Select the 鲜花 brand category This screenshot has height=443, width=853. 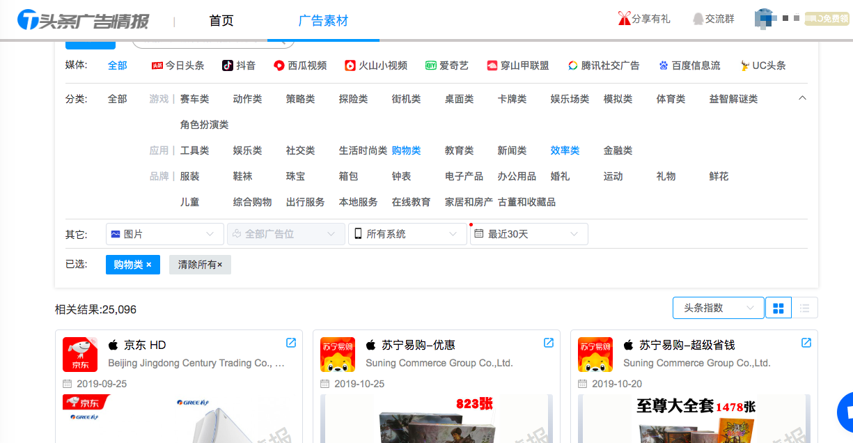point(719,176)
